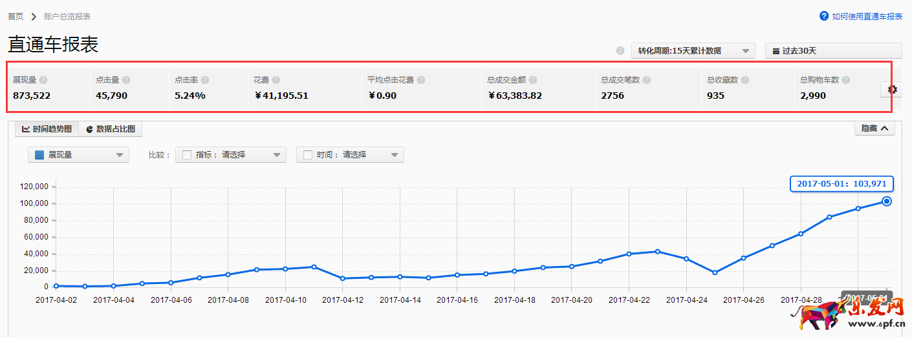Expand the 过去30天 date range picker

click(x=833, y=51)
